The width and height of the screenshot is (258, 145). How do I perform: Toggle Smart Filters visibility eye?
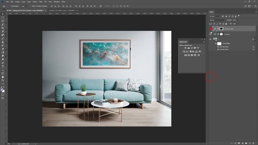(x=216, y=43)
